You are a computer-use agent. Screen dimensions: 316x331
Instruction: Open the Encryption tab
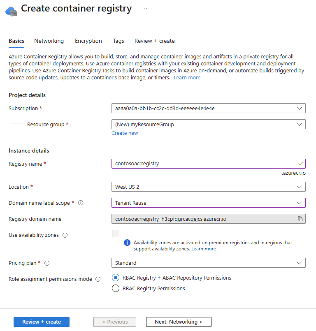[x=88, y=41]
